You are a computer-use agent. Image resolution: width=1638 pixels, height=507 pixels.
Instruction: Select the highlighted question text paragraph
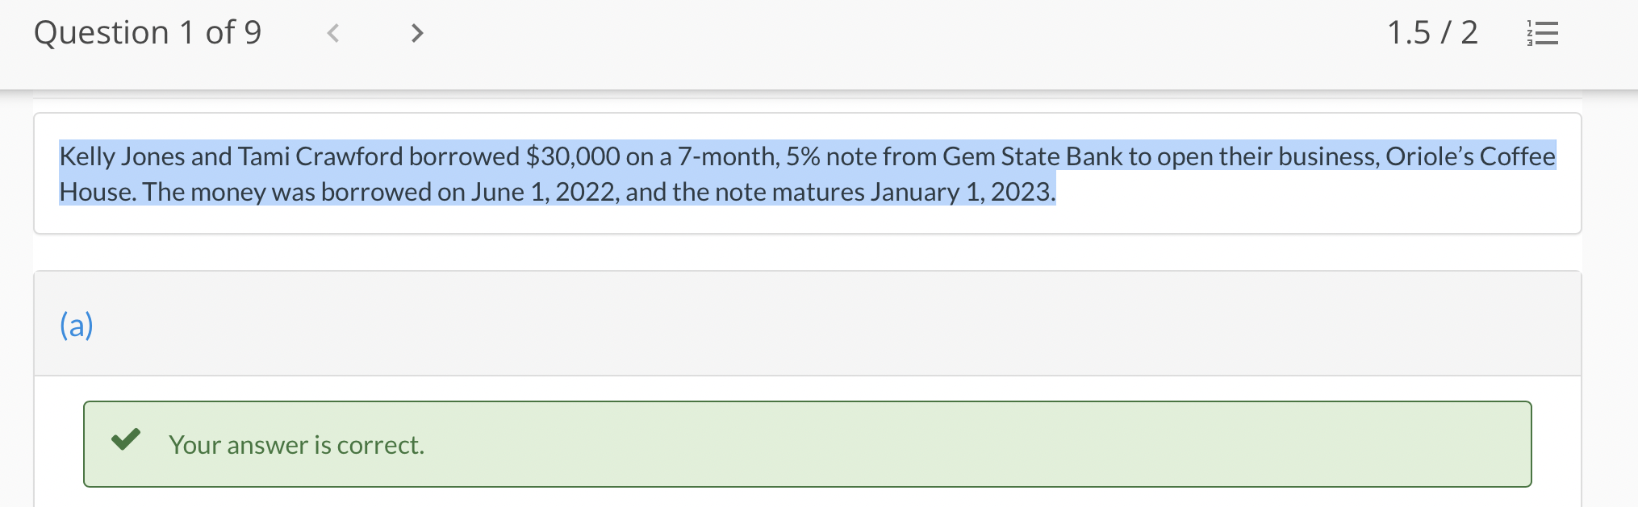click(x=807, y=173)
